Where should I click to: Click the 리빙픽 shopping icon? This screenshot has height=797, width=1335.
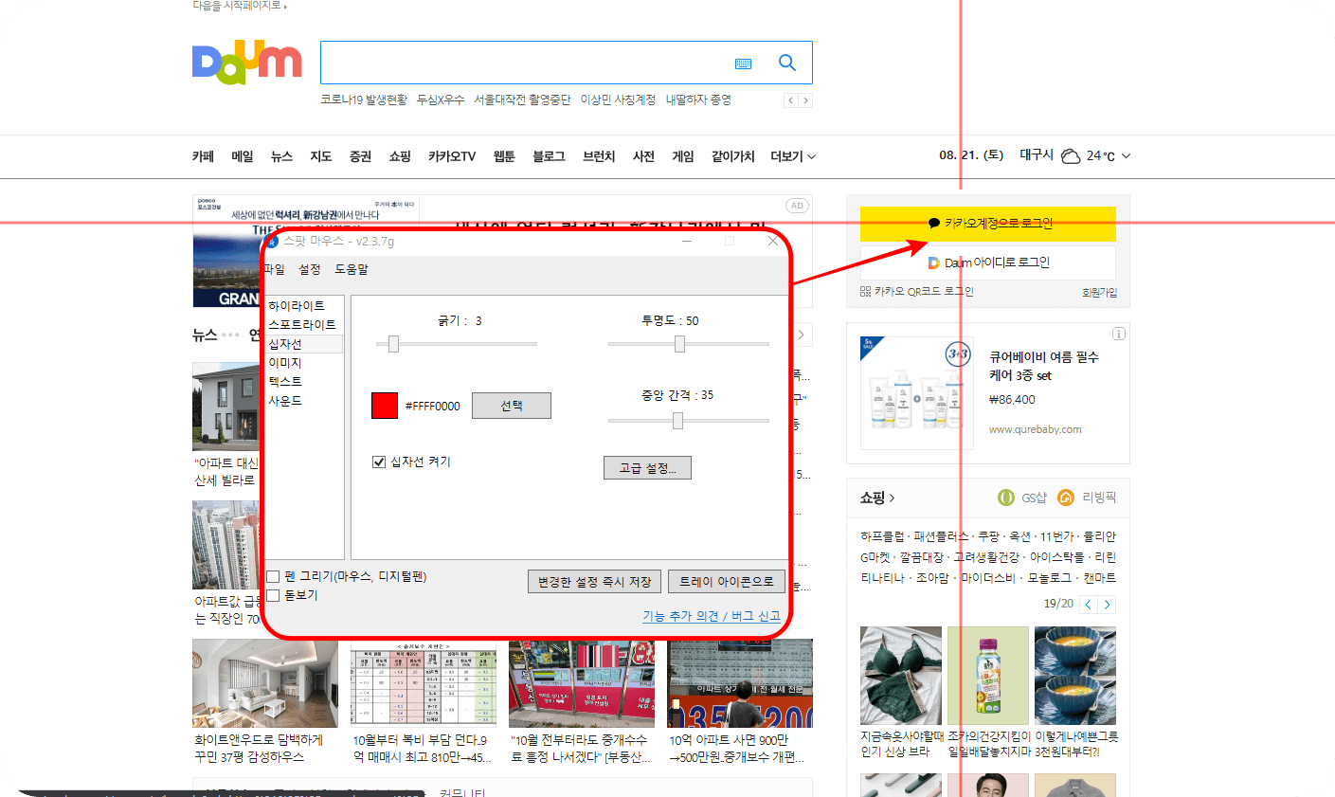pyautogui.click(x=1066, y=498)
